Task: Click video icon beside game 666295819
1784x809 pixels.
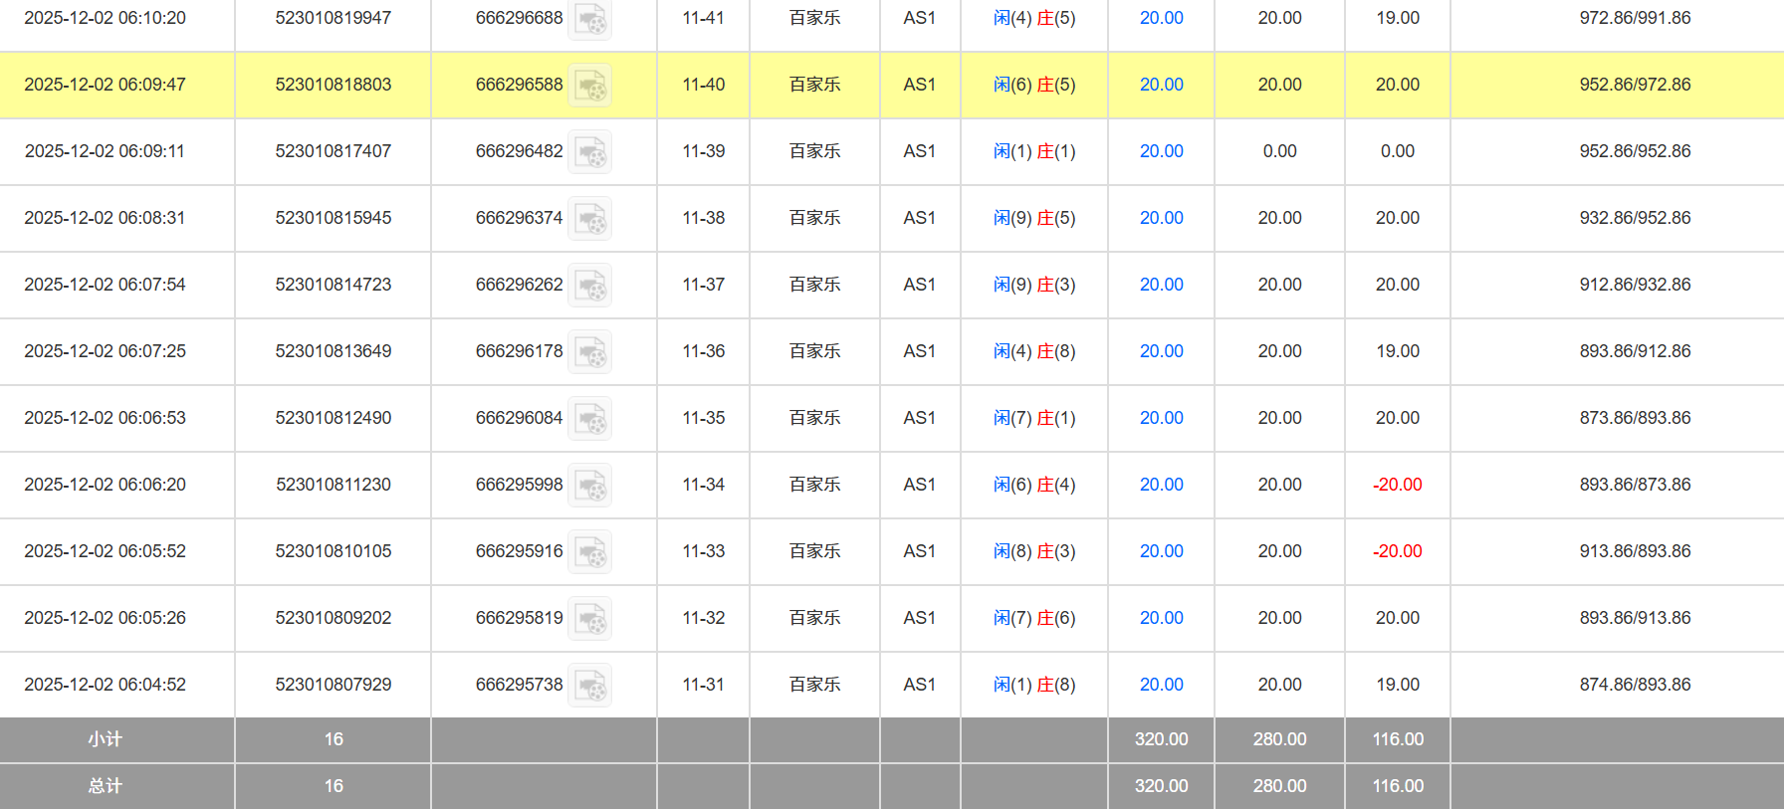Action: pyautogui.click(x=590, y=619)
